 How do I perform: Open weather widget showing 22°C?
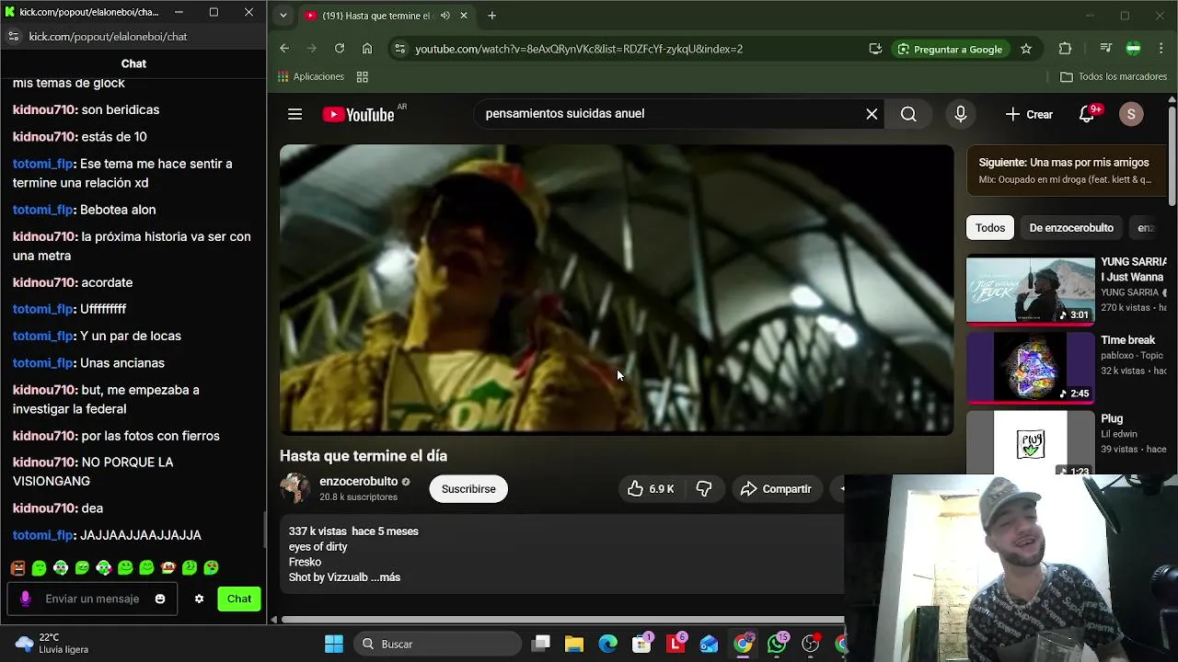click(52, 644)
